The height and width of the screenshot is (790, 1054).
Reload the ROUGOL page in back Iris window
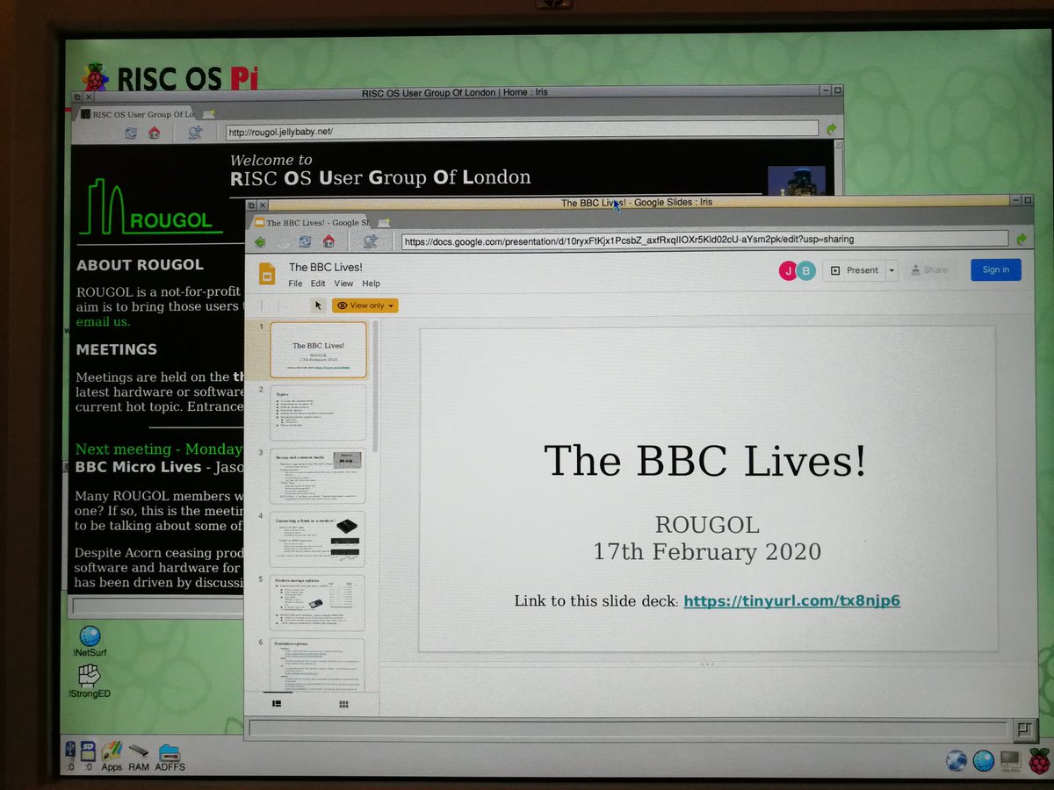[x=131, y=133]
